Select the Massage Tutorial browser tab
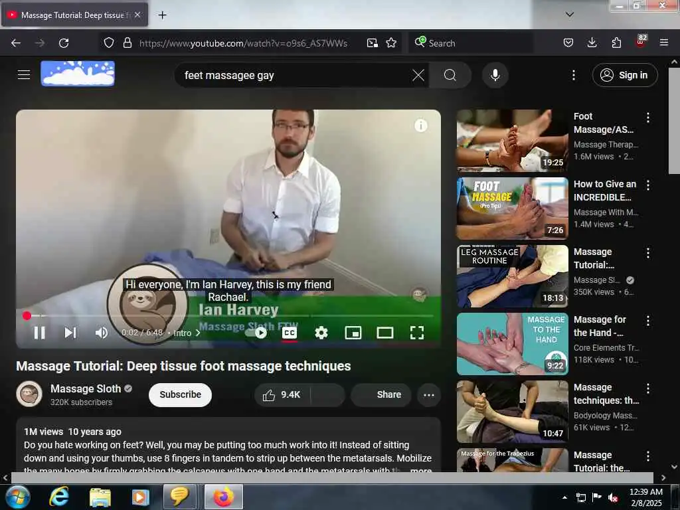 click(x=74, y=15)
